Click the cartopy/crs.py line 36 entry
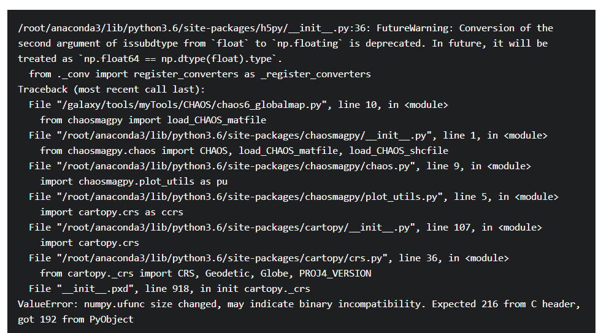The width and height of the screenshot is (601, 333). point(269,258)
